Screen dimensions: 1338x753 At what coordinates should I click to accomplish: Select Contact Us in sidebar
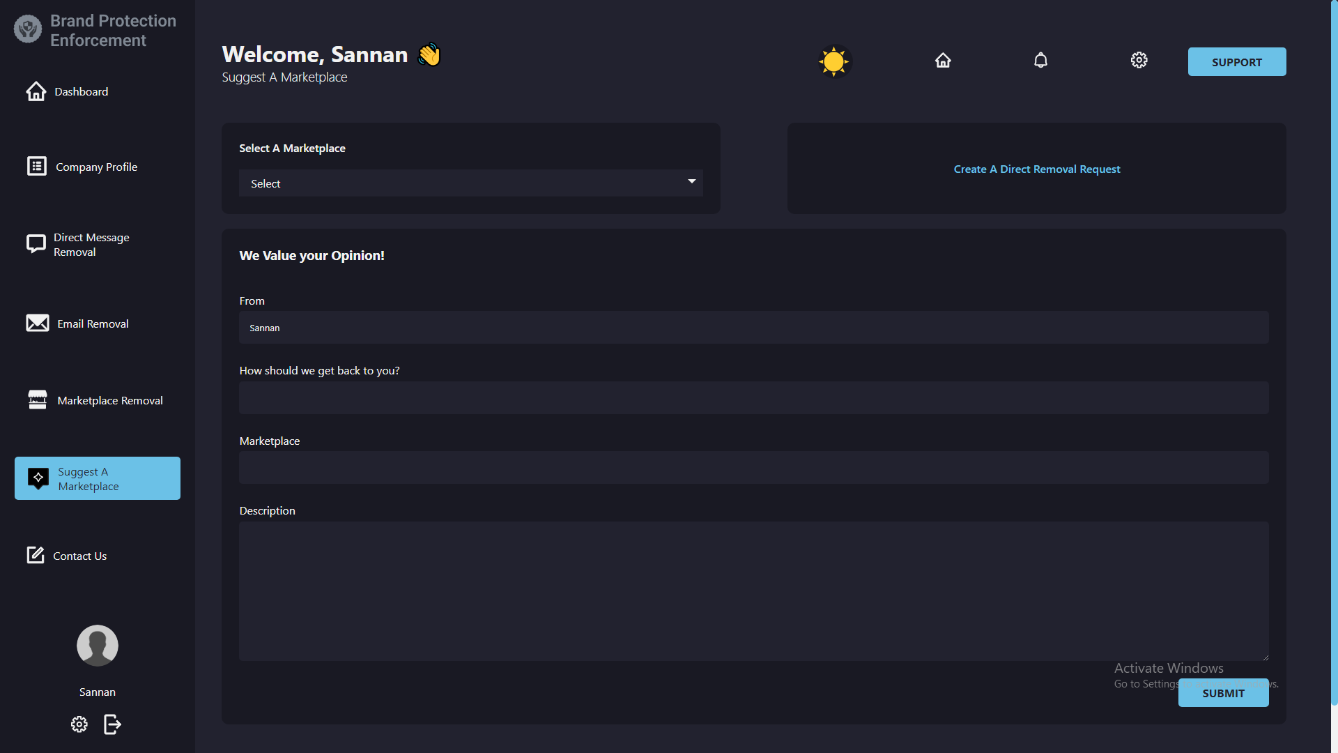[x=79, y=556]
